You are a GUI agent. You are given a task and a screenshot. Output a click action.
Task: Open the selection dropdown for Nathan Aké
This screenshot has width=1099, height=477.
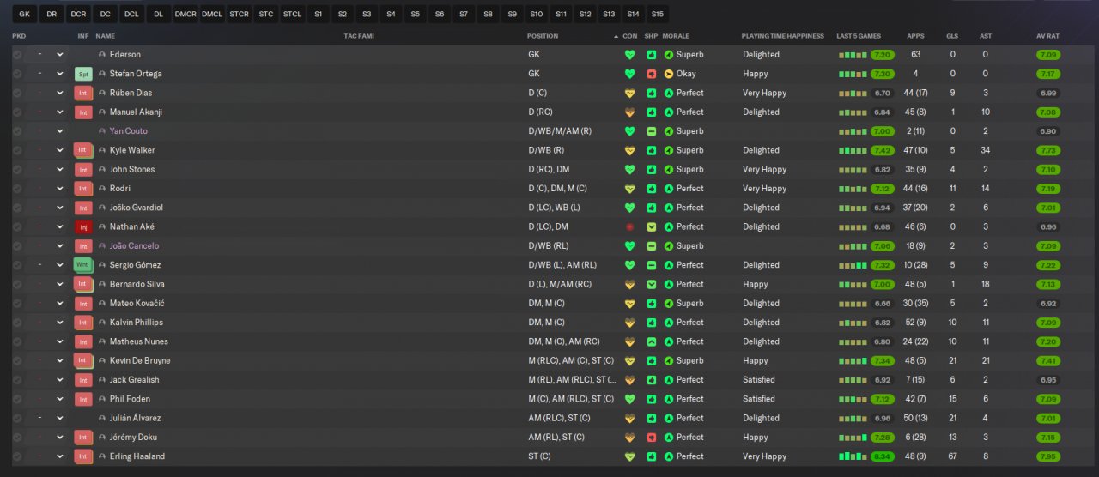click(60, 227)
